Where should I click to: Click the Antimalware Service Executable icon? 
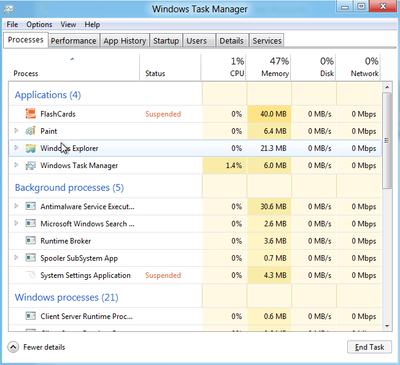pos(31,206)
